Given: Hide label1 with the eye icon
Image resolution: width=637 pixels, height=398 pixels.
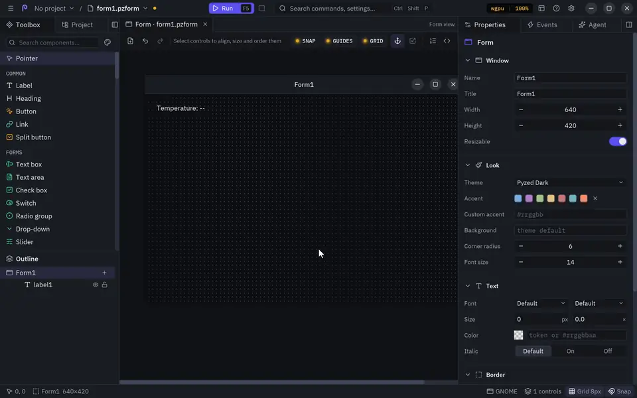Looking at the screenshot, I should 96,285.
